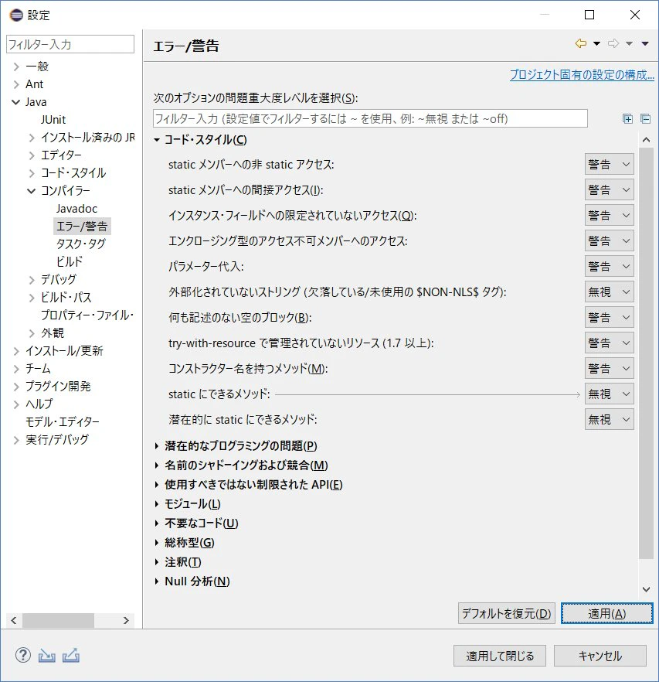Focus the severity options filter field
Screen dimensions: 659x682
coord(370,119)
